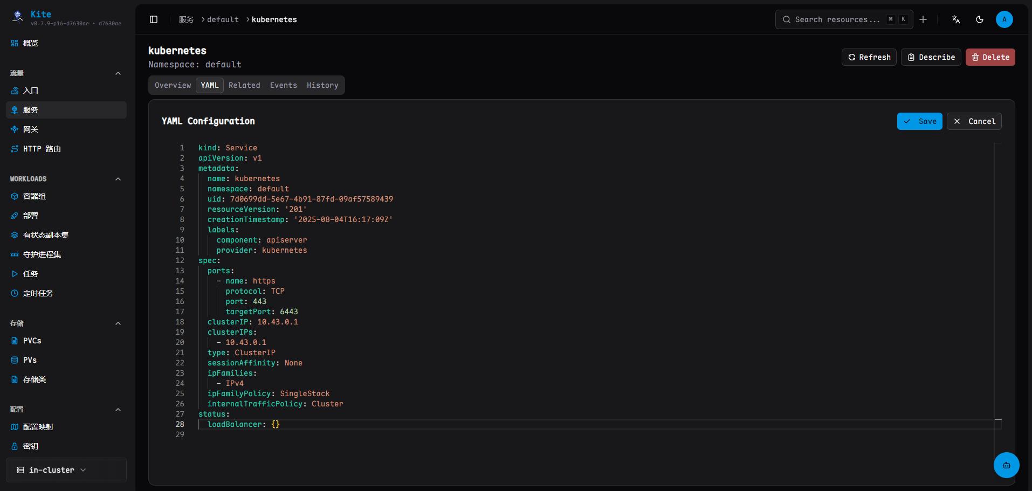Go to 容器组 pods page
1032x491 pixels.
pyautogui.click(x=34, y=196)
